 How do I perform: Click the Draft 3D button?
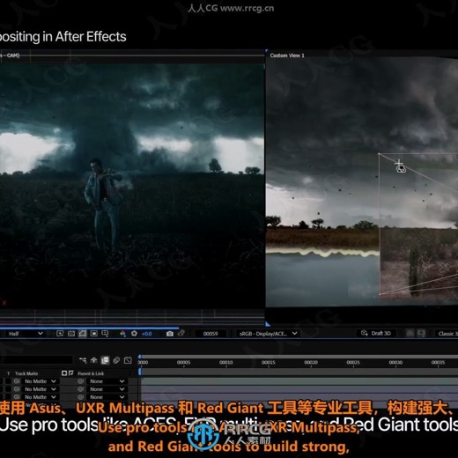[376, 333]
